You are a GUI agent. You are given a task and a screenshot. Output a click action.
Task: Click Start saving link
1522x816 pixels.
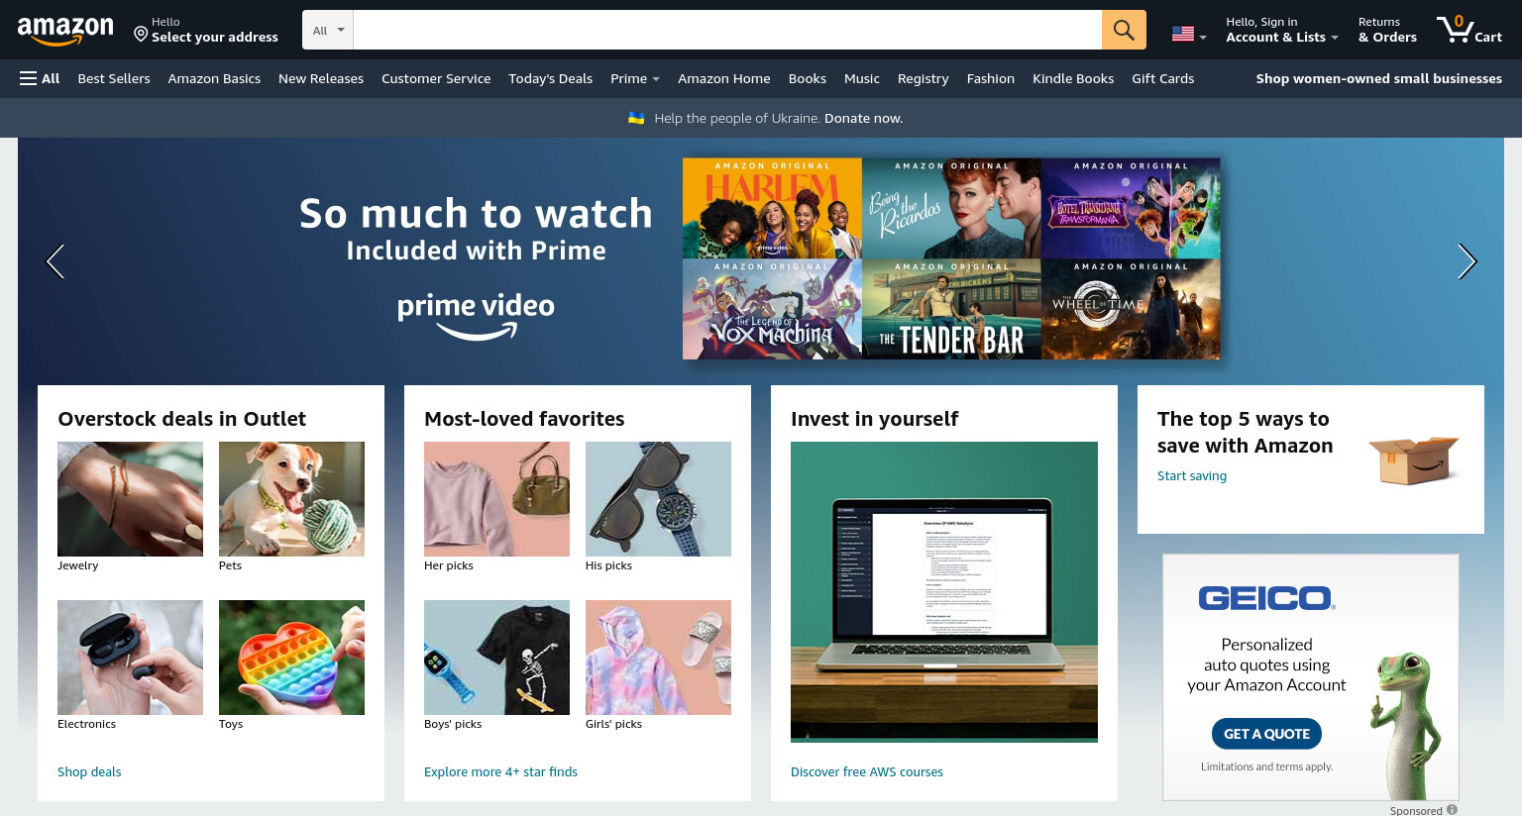tap(1192, 475)
